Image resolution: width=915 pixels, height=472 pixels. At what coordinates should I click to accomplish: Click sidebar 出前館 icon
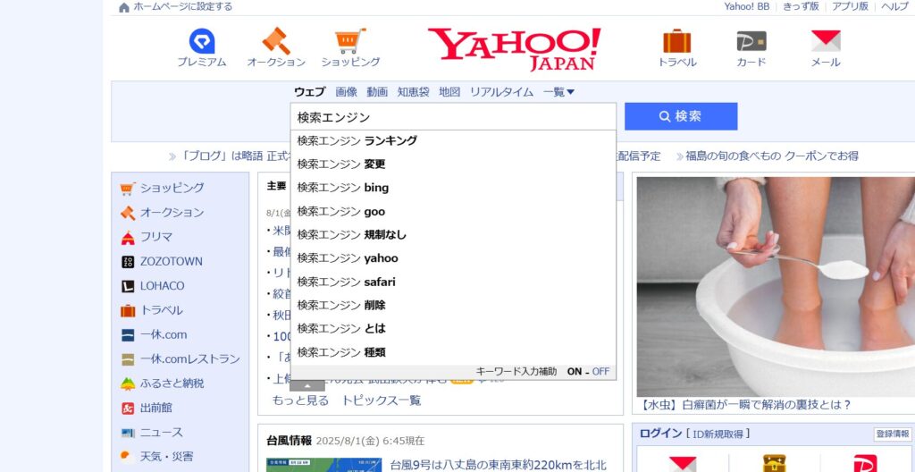(128, 409)
